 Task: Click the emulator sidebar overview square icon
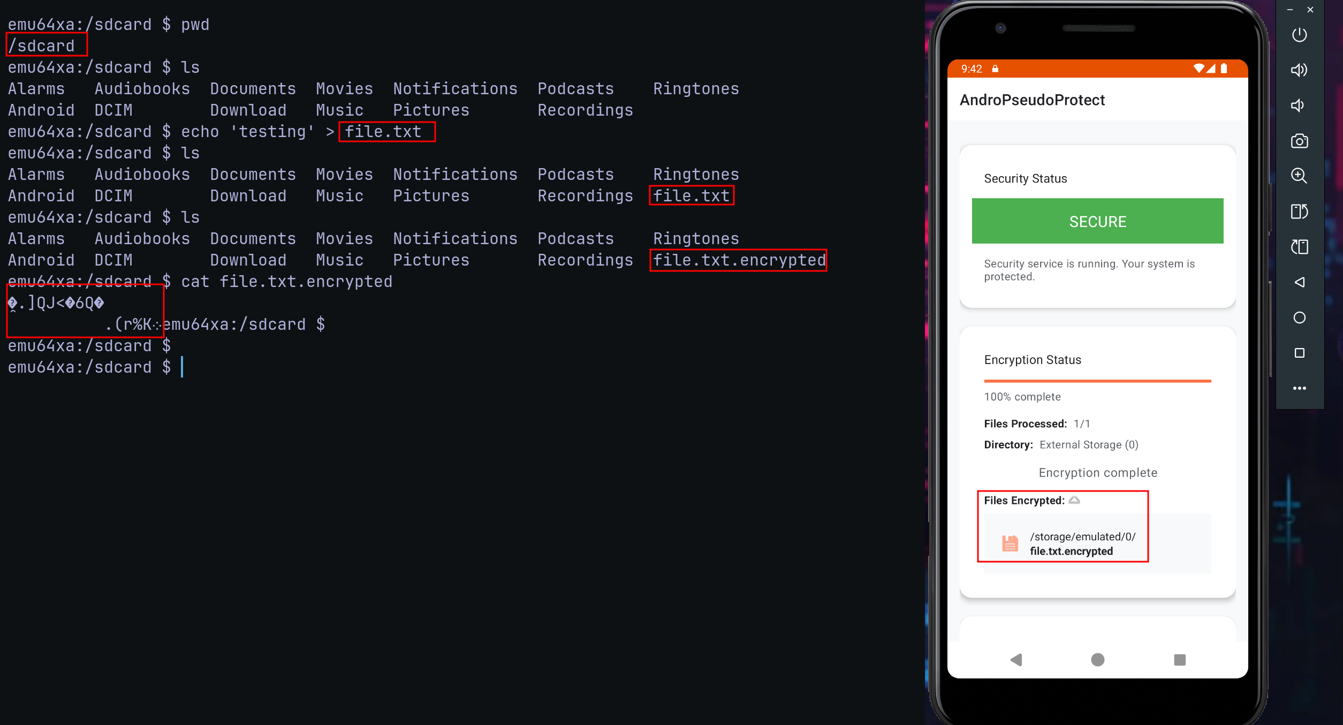click(1299, 353)
